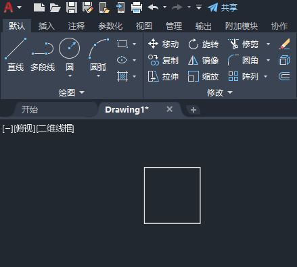Click the 拉伸 stretch tool
297x267 pixels.
click(x=163, y=77)
